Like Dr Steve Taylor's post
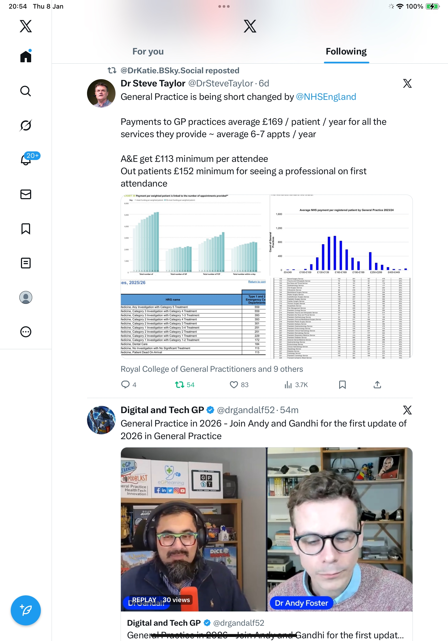448x641 pixels. [234, 385]
